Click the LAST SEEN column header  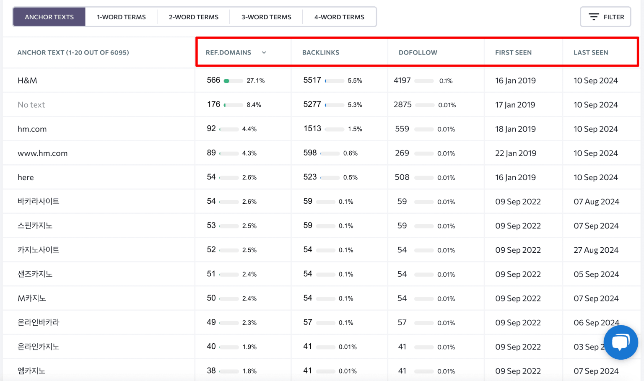pos(591,52)
